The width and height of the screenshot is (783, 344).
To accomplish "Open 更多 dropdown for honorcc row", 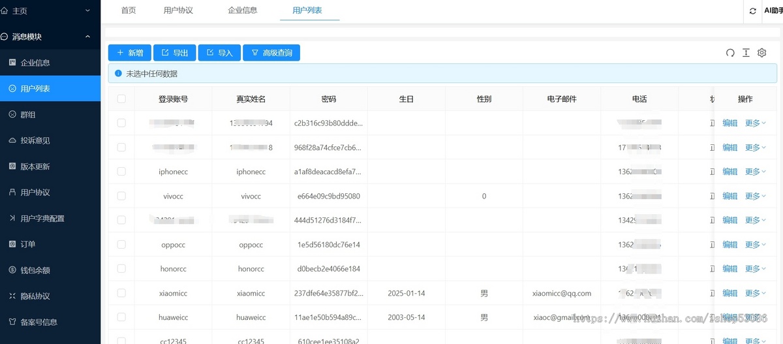I will (756, 268).
